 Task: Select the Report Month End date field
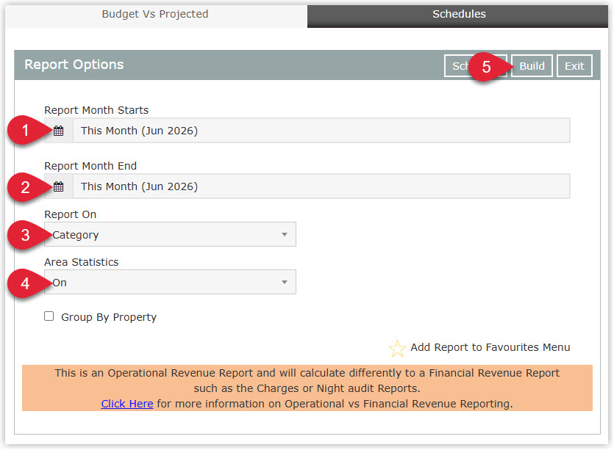(x=321, y=186)
